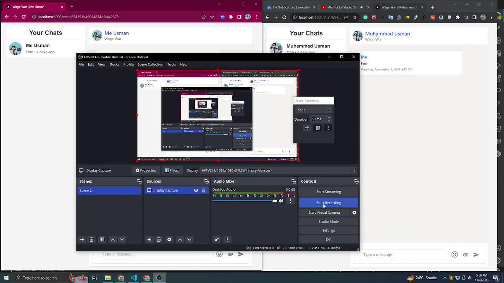This screenshot has width=504, height=283.
Task: Add a scene transition with plus button
Action: (307, 128)
